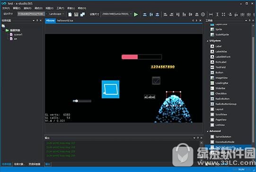Click the circular target icon in toolbar
This screenshot has height=172, width=256.
click(x=203, y=14)
